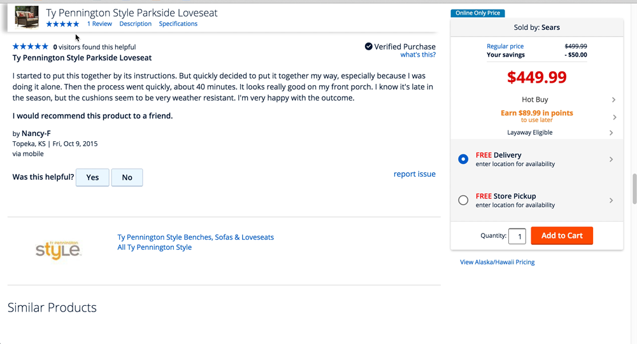Expand the Layaway Eligible chevron
This screenshot has height=344, width=637.
(612, 133)
